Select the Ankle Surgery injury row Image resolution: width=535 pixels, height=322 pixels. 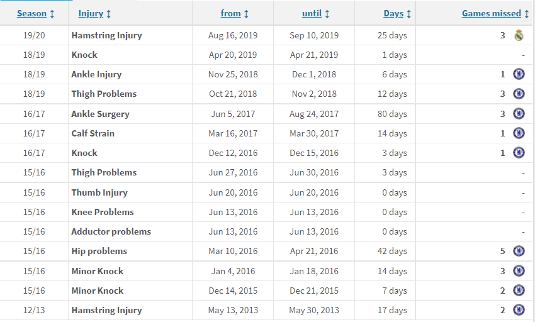click(266, 114)
